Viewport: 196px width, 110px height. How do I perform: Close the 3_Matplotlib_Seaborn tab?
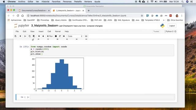(x=83, y=11)
